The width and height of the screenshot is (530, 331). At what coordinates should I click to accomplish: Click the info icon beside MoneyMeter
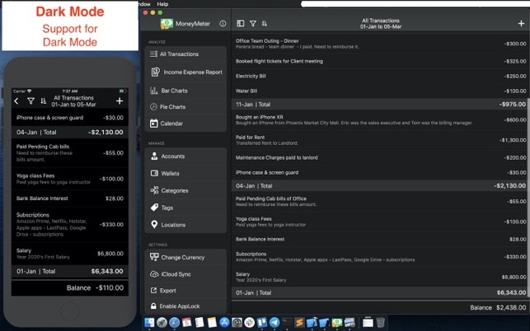tap(223, 24)
